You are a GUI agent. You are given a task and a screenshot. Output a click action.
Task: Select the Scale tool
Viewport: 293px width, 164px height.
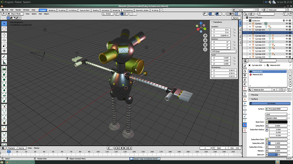(4, 46)
